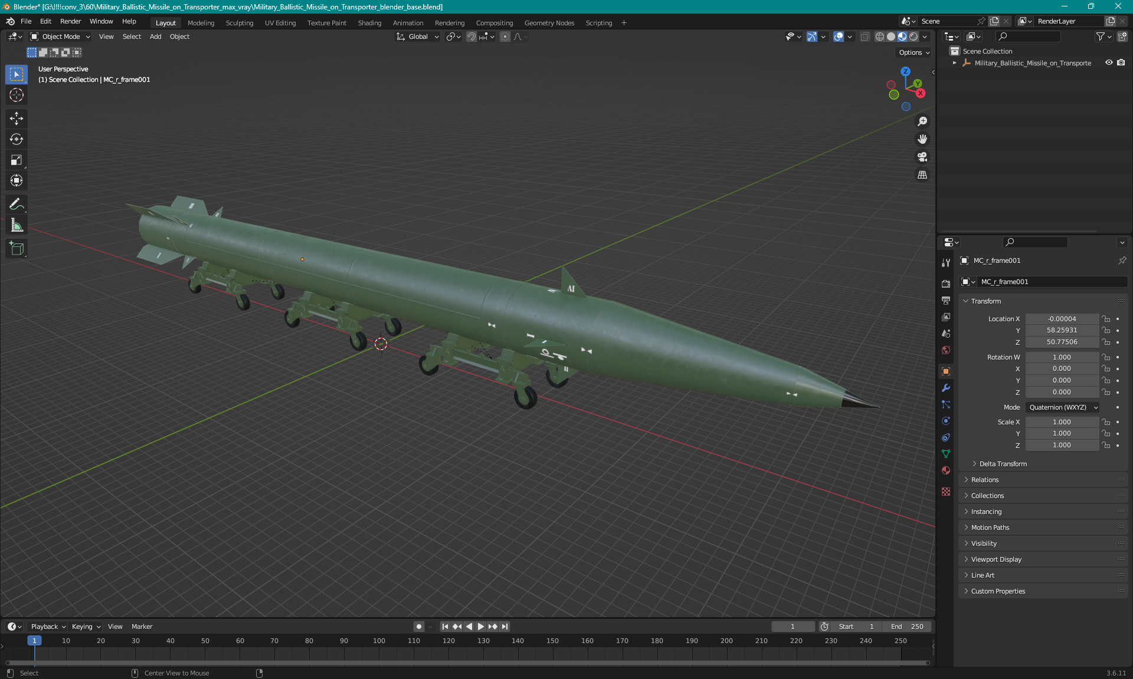Select the Rotate tool
1133x679 pixels.
tap(17, 139)
